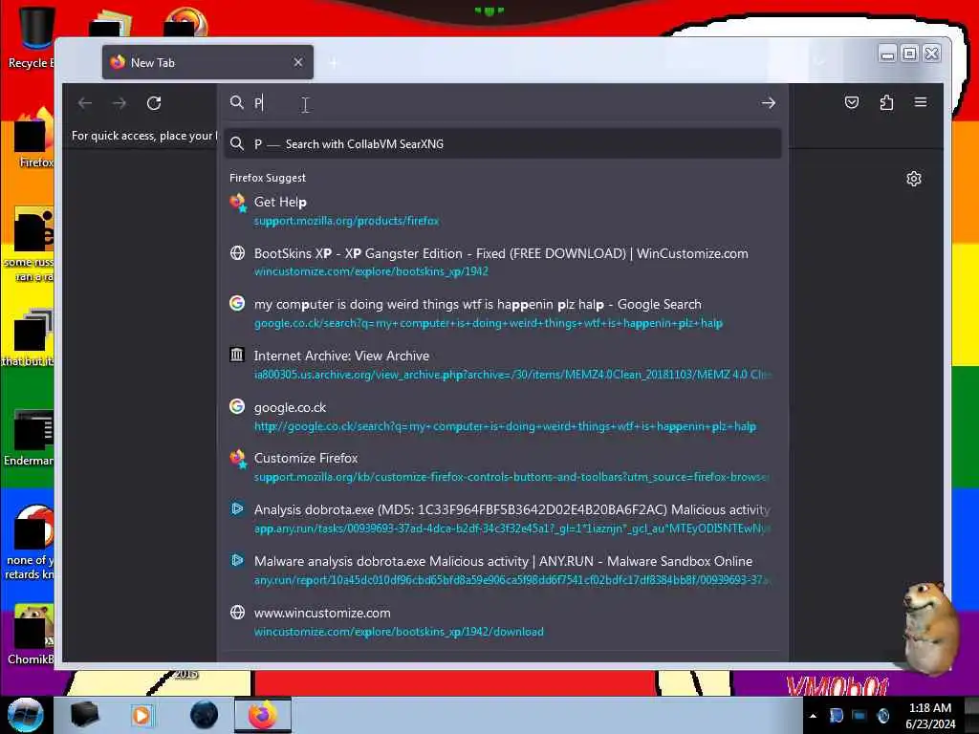Open the Firefox taskbar button
Screen dimensions: 979x734
[263, 715]
